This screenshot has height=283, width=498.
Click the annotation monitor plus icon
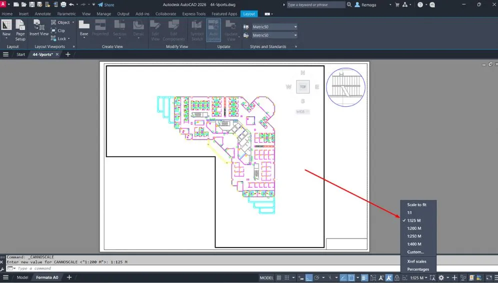(x=454, y=278)
